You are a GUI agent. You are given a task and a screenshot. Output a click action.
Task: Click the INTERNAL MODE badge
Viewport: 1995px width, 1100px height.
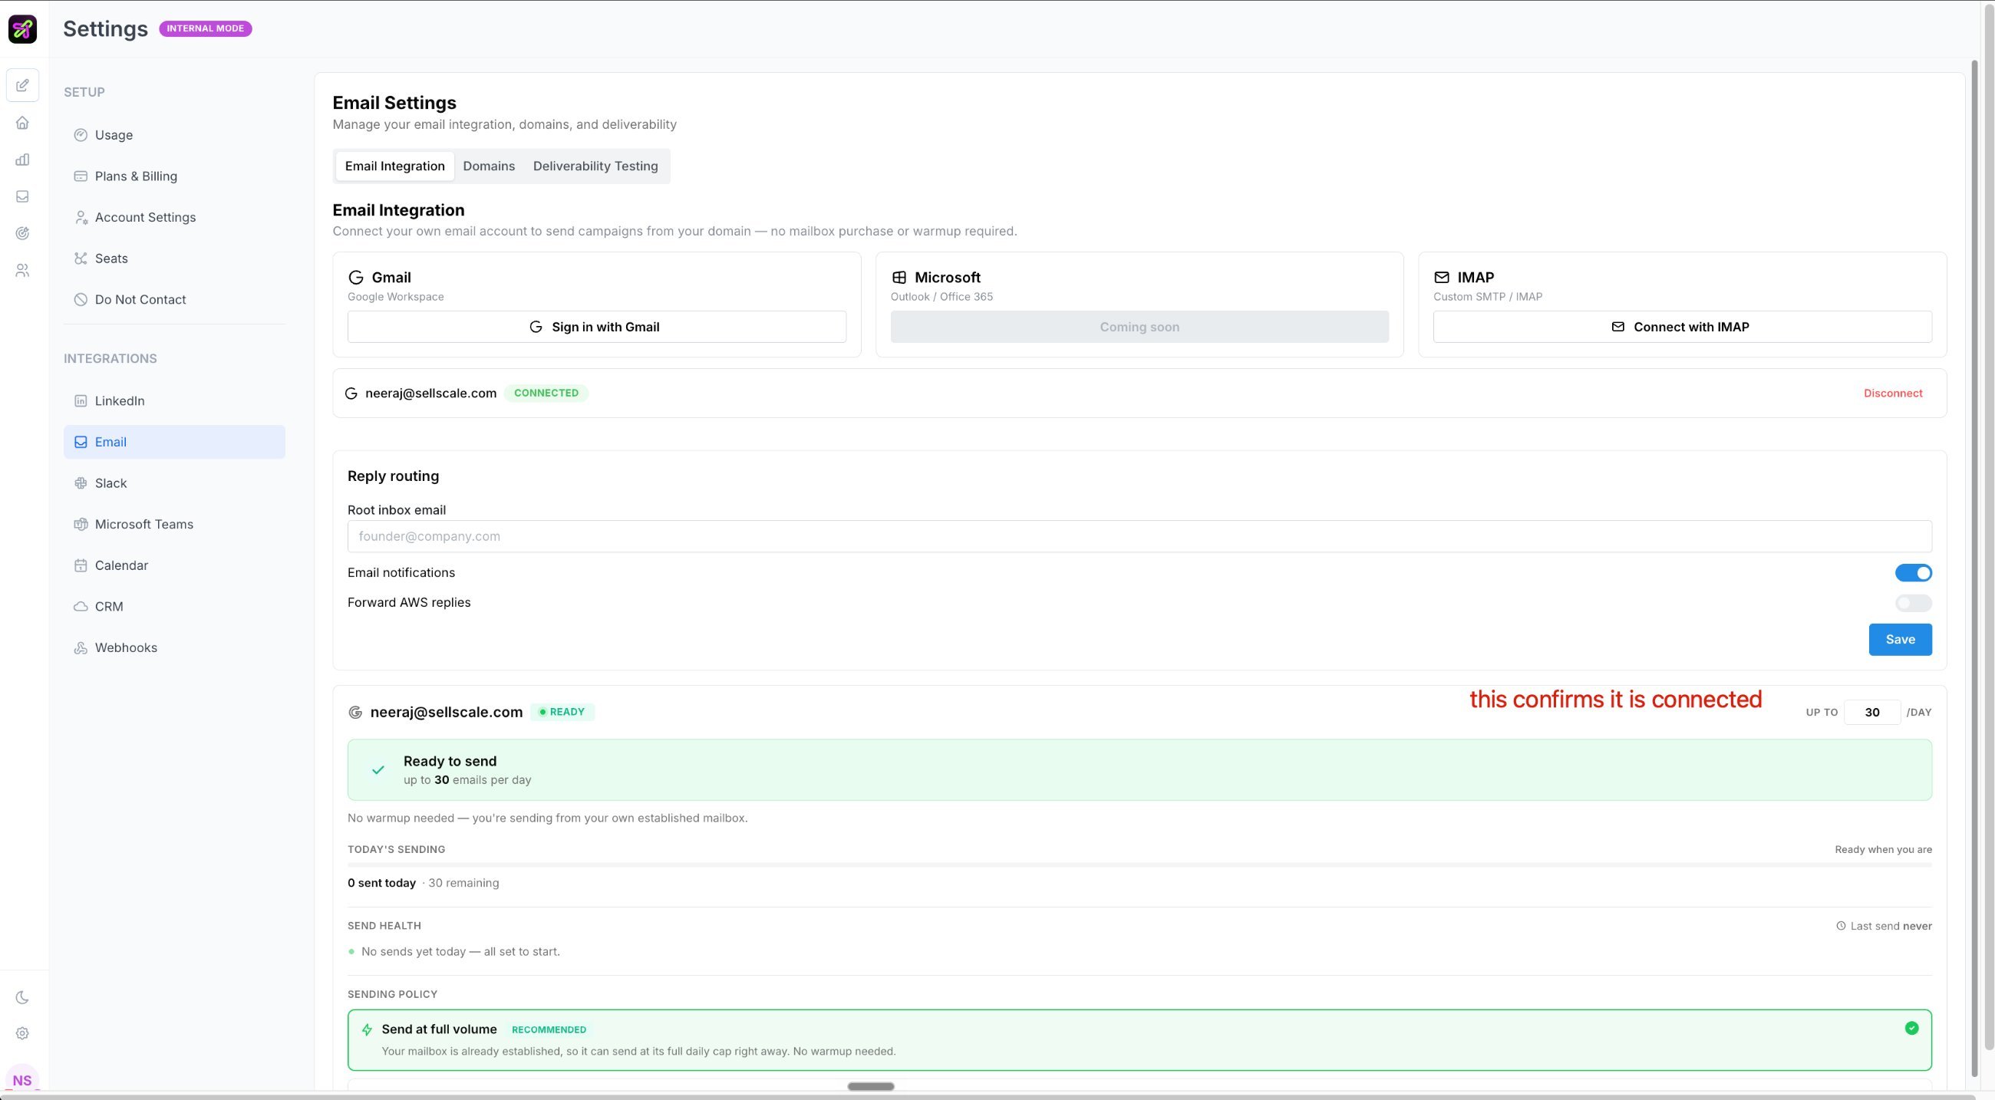[205, 28]
